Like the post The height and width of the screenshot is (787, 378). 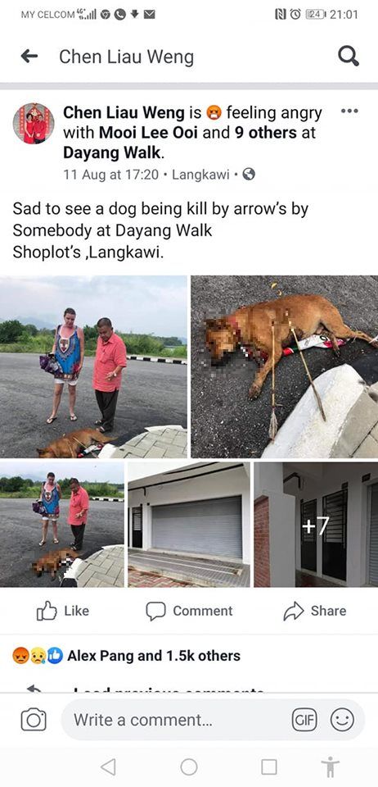(x=63, y=611)
